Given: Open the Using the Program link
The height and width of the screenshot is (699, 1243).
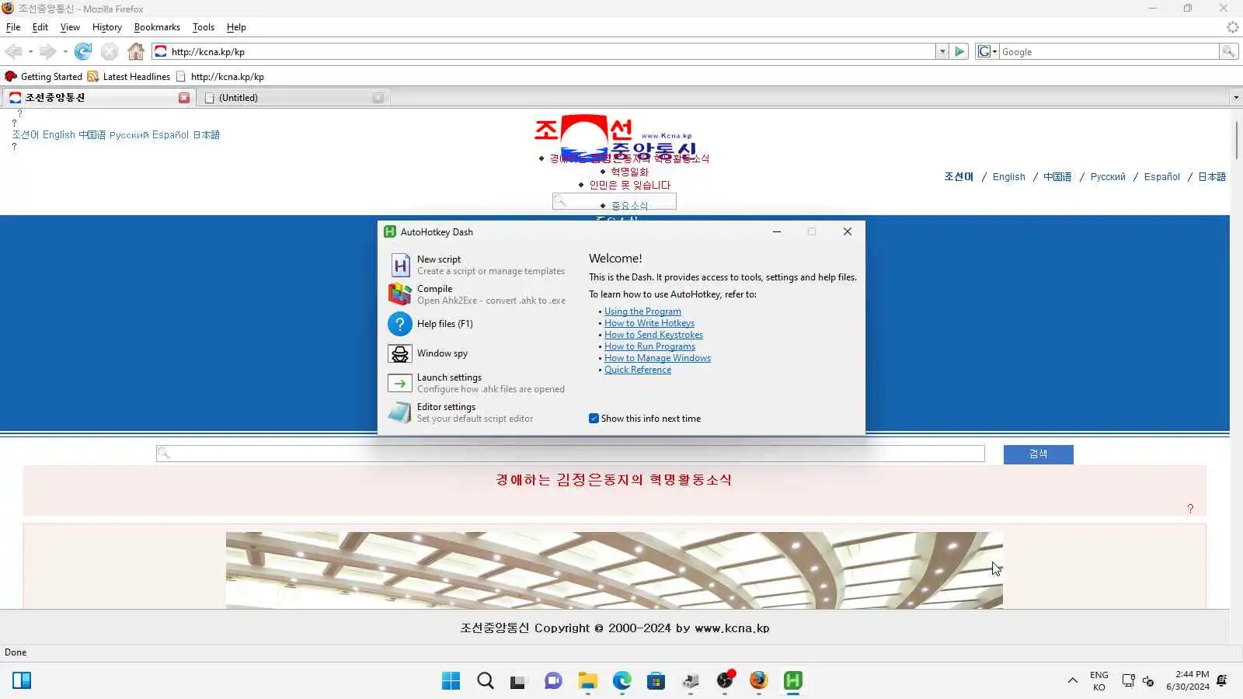Looking at the screenshot, I should click(x=642, y=311).
